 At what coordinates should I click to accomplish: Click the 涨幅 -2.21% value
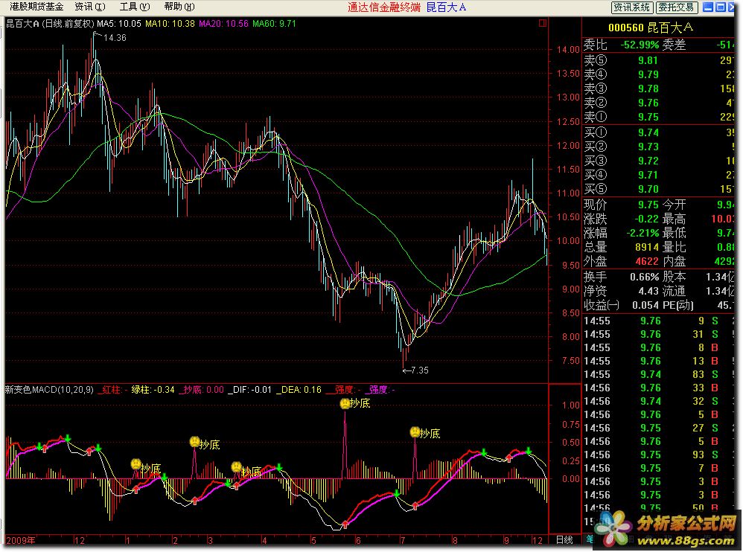tap(642, 233)
